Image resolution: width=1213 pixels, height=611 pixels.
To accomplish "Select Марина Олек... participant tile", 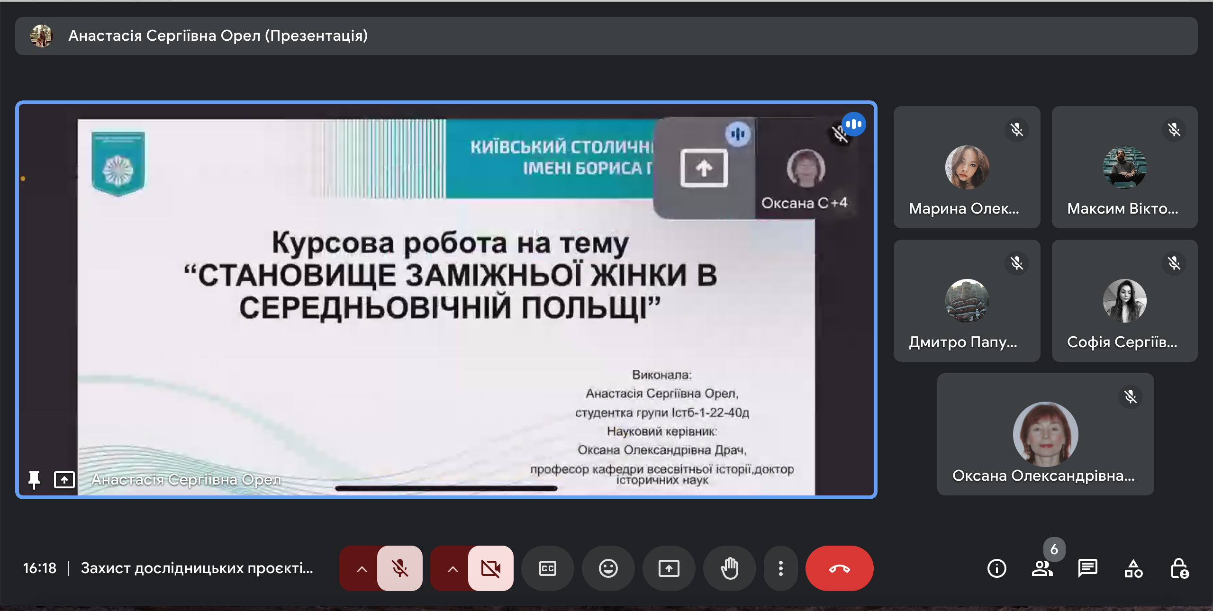I will coord(967,167).
